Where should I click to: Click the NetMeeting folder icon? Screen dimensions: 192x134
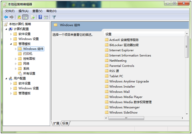click(107, 60)
